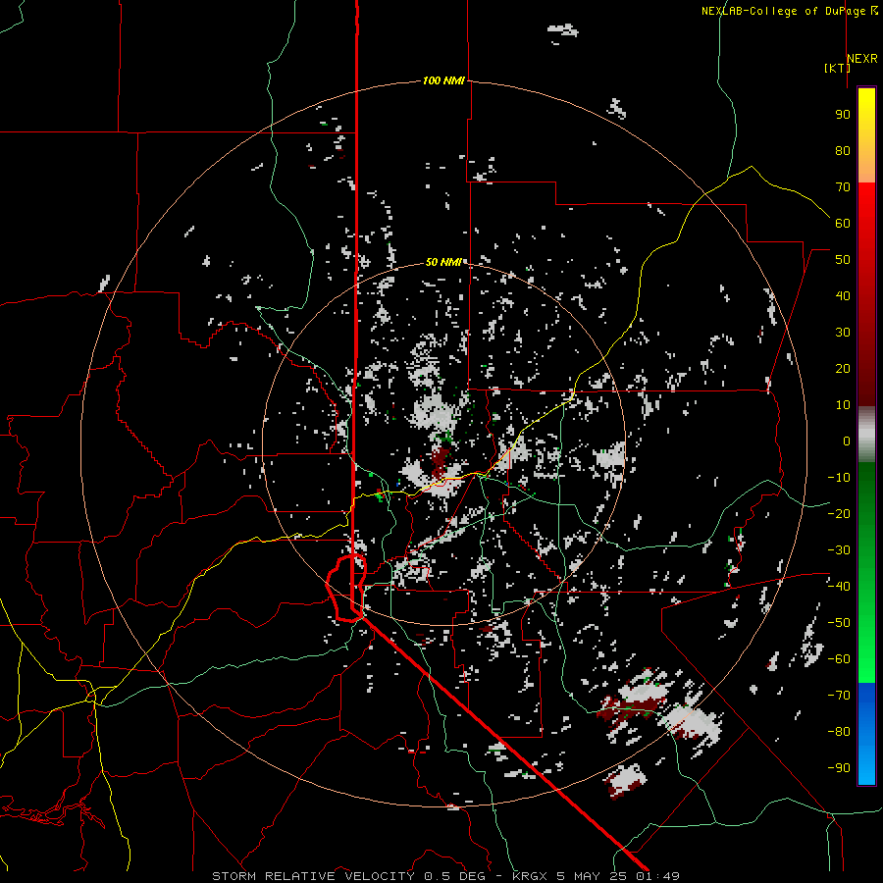
Task: Click the positive 10 scale value
Action: tap(843, 405)
